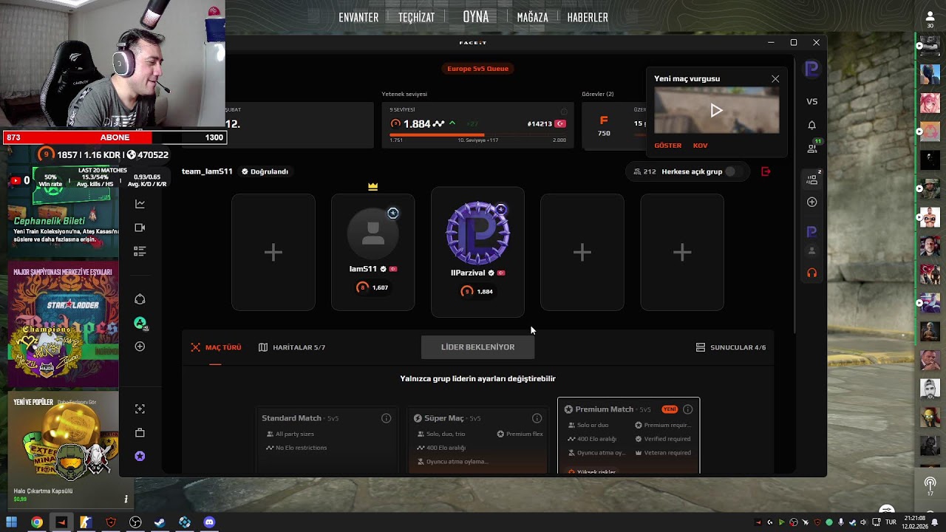Open the stats graph icon in FACEIT sidebar
Viewport: 946px width, 532px height.
[x=140, y=204]
